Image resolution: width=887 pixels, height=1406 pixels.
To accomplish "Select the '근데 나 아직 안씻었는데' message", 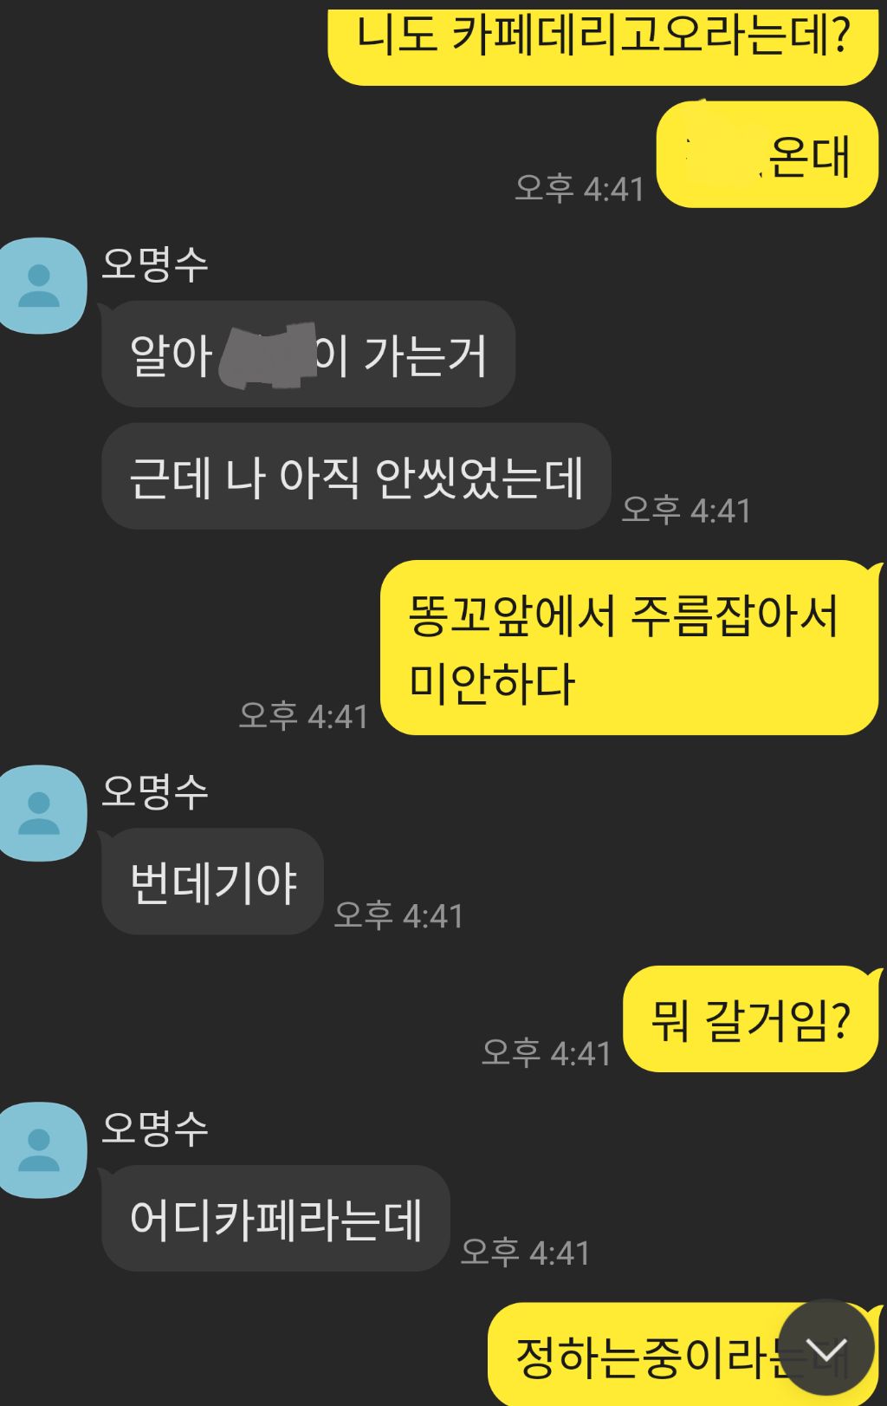I will [x=356, y=476].
